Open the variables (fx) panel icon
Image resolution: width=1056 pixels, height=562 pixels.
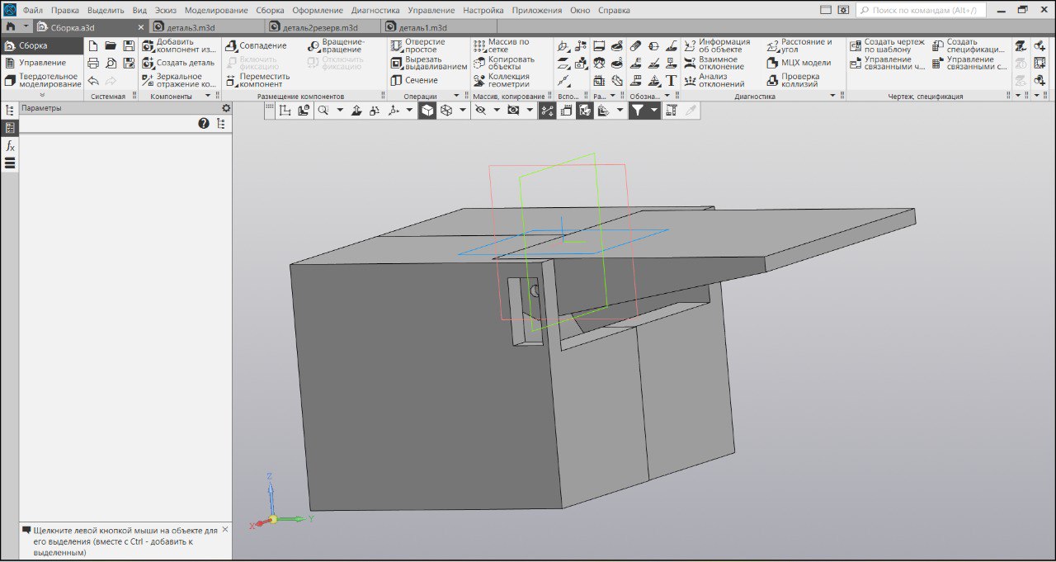(10, 146)
